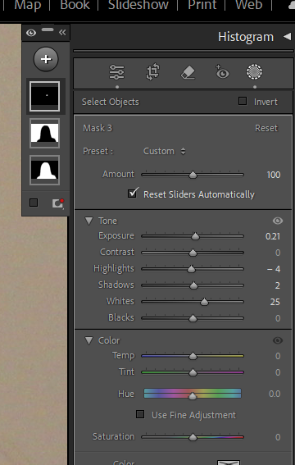Click the Hue slider handle

click(193, 396)
